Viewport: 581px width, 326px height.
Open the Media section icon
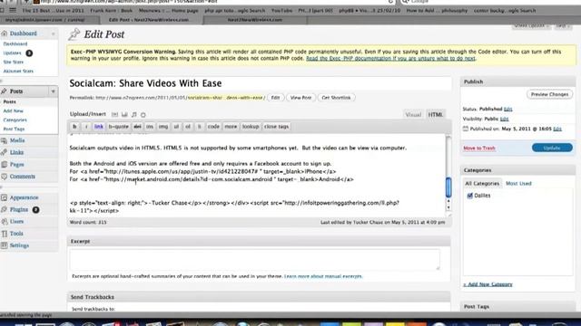(4, 140)
